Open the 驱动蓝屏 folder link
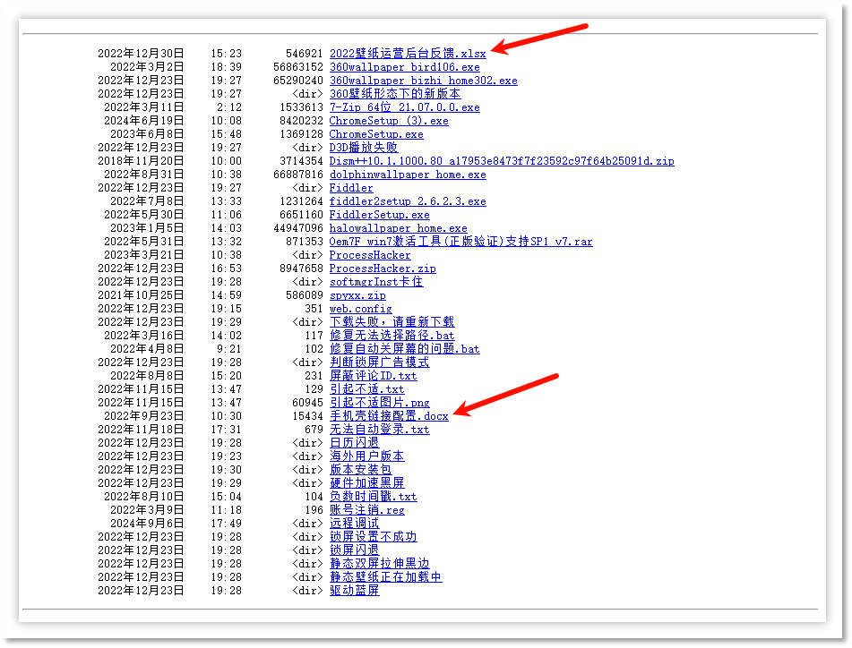The image size is (852, 648). 354,591
